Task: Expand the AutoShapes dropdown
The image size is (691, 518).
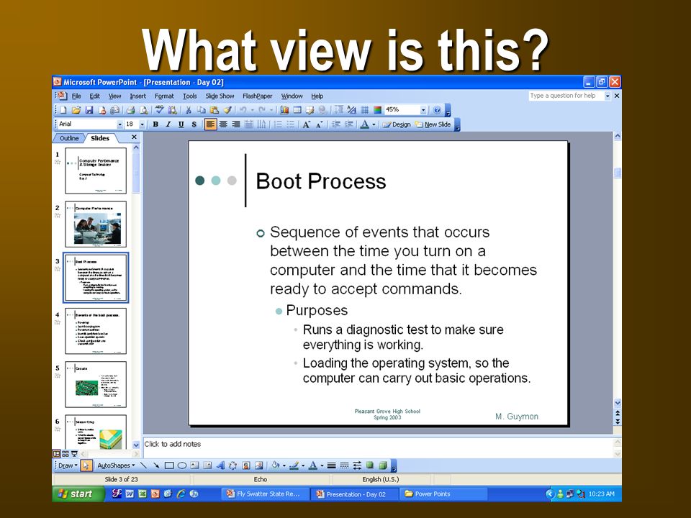Action: pyautogui.click(x=116, y=465)
